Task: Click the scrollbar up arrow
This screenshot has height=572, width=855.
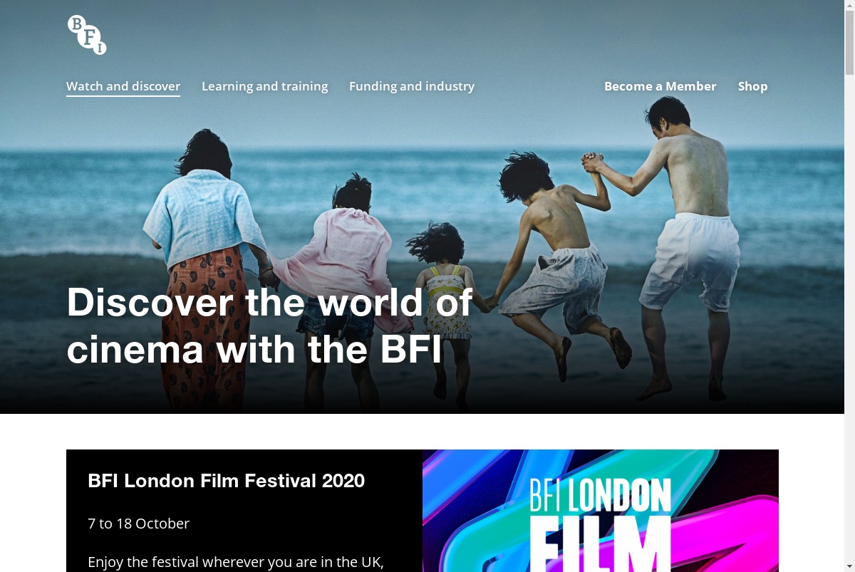Action: tap(849, 5)
